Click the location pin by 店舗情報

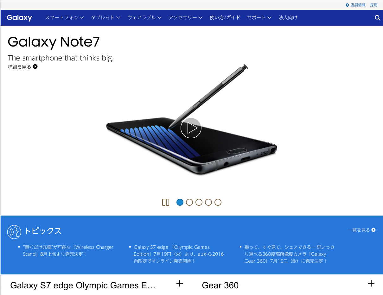[347, 5]
